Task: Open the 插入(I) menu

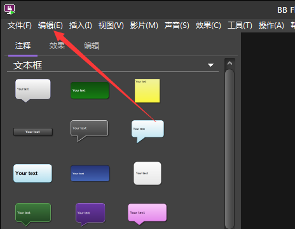Action: pos(81,25)
